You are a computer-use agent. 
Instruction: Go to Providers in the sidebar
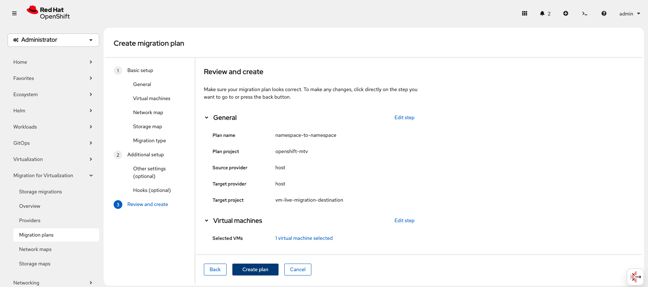point(30,220)
